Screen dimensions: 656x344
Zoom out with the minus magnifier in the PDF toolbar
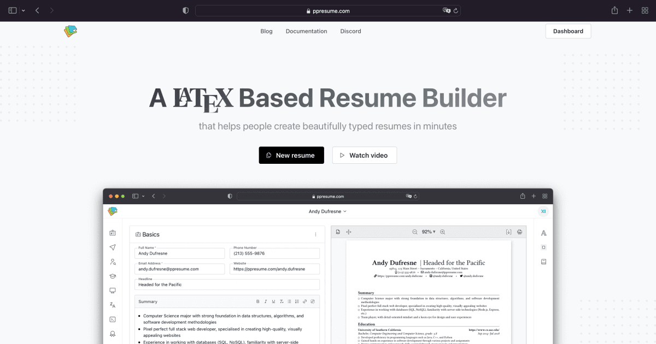tap(415, 232)
